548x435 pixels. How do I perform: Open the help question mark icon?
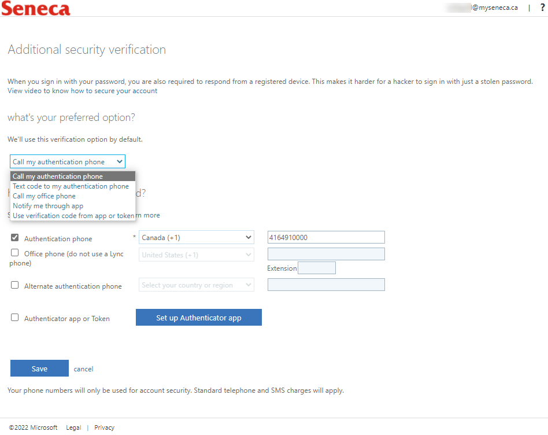(x=542, y=8)
